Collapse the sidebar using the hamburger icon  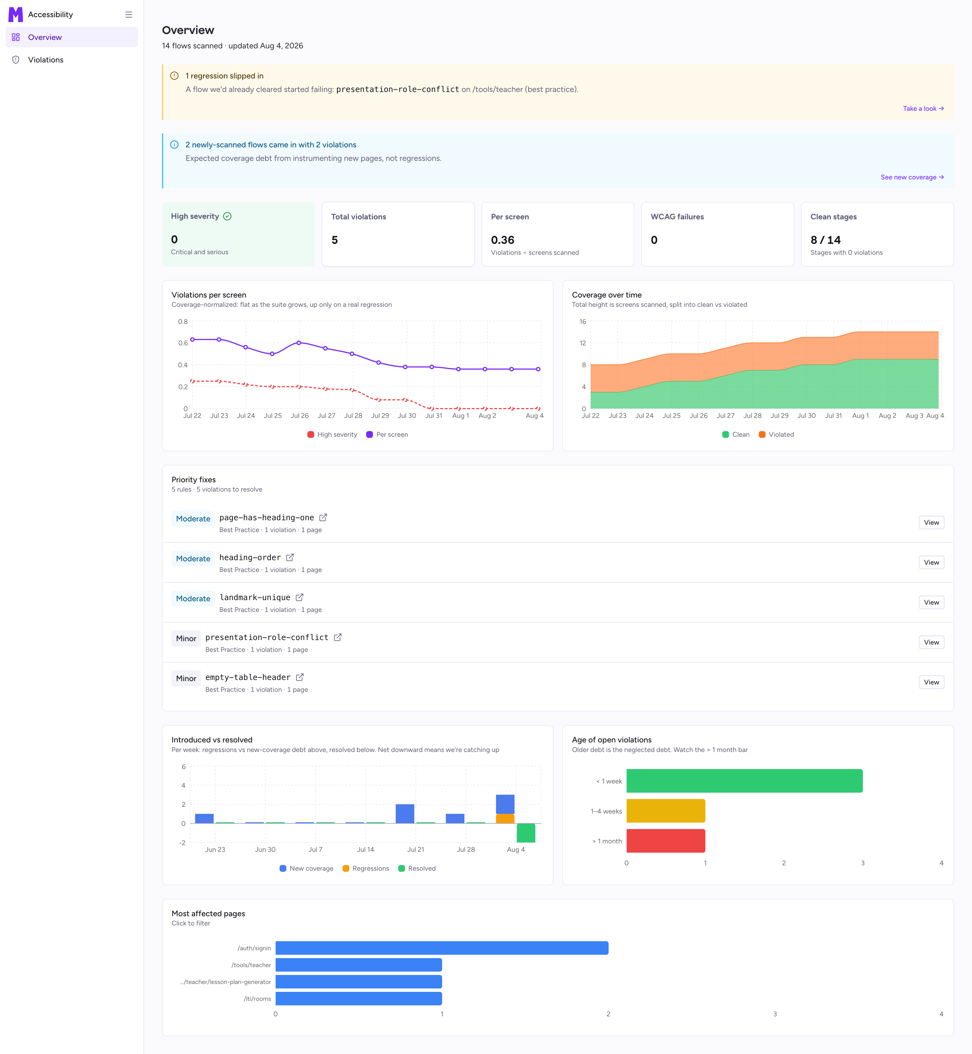128,15
